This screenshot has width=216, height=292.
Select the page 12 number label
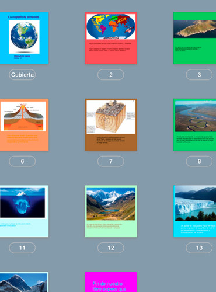pyautogui.click(x=111, y=248)
